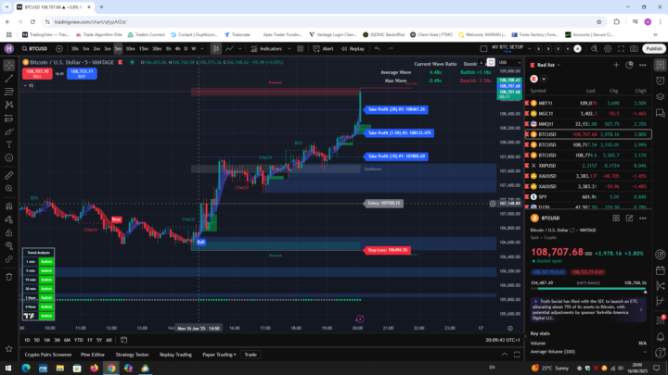Image resolution: width=668 pixels, height=375 pixels.
Task: Select XRPUSD row in watchlist
Action: pyautogui.click(x=588, y=166)
